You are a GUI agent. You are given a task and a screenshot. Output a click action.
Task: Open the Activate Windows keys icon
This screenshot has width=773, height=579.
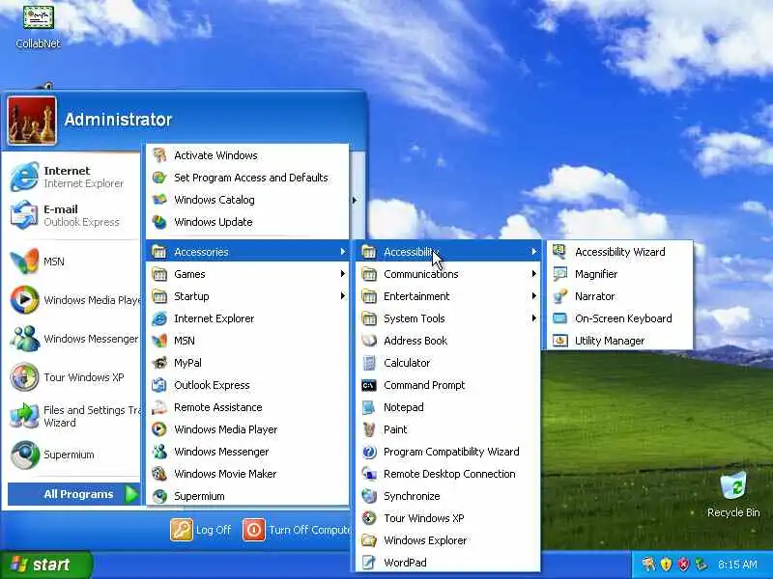pos(159,155)
